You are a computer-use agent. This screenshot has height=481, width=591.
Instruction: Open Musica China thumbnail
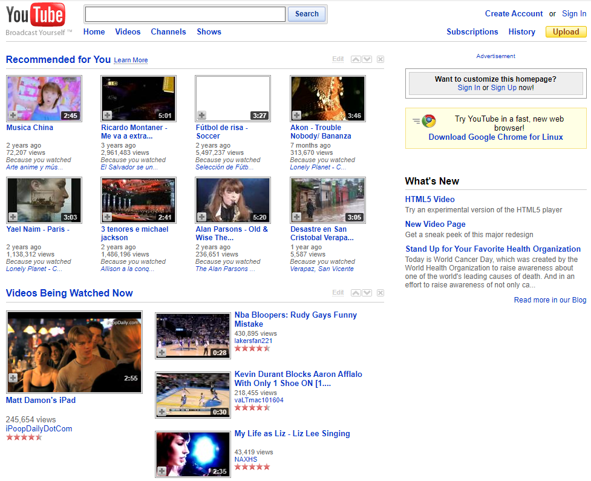tap(44, 99)
